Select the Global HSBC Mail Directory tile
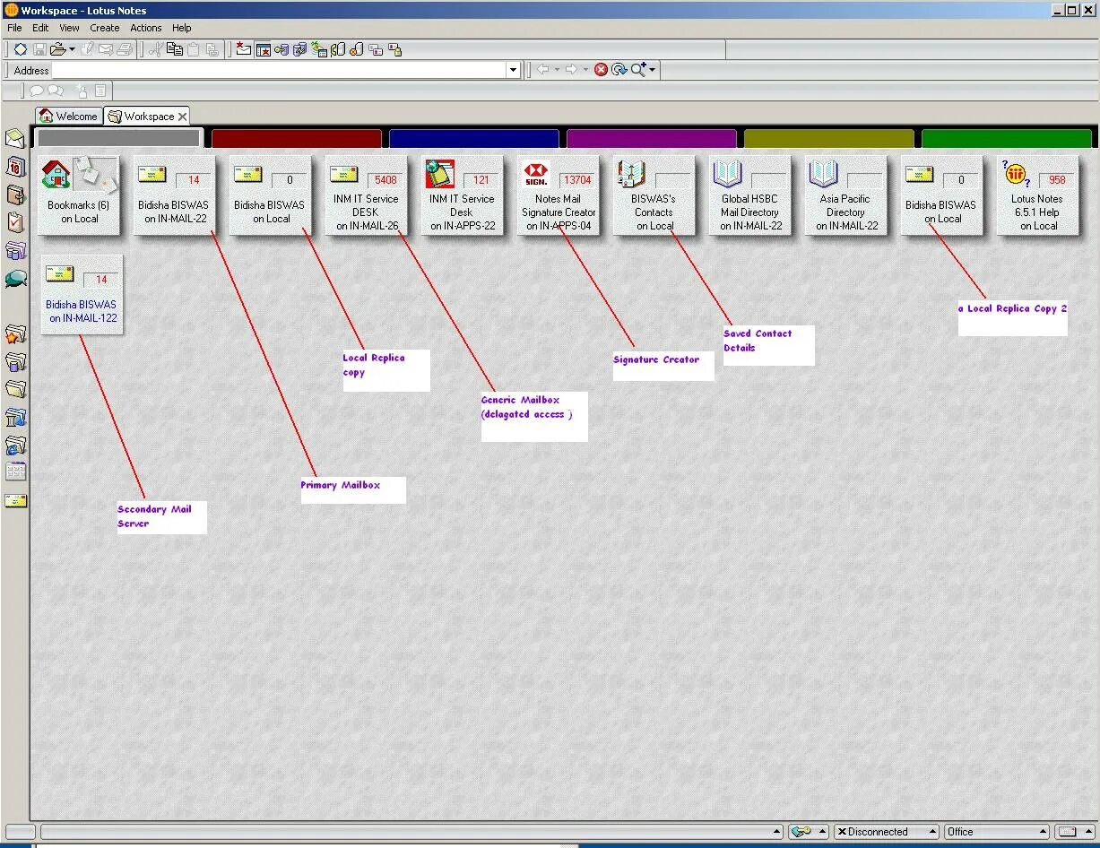Viewport: 1100px width, 848px height. (x=749, y=195)
